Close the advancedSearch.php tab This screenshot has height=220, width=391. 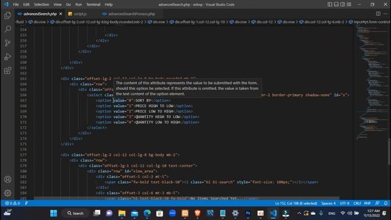[61, 14]
